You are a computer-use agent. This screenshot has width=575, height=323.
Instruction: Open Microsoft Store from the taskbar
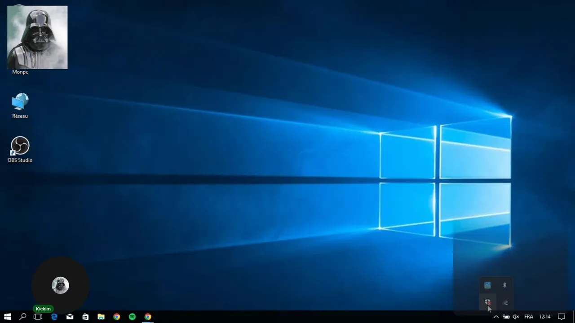point(85,317)
